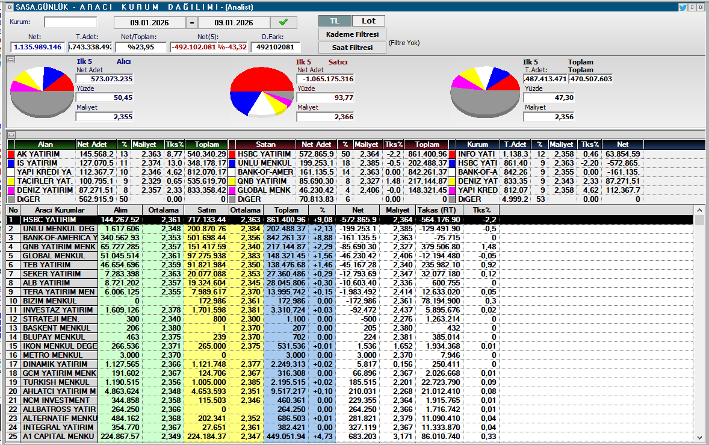The height and width of the screenshot is (445, 709).
Task: Switch display to Lot mode
Action: coord(368,21)
